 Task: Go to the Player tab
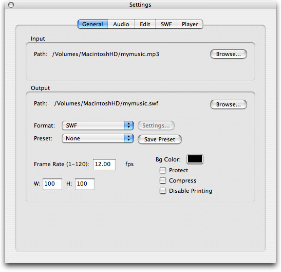click(x=190, y=24)
